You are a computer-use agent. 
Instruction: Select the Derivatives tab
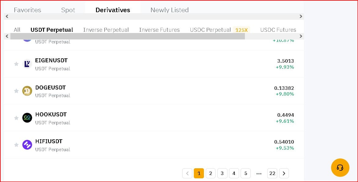point(113,10)
